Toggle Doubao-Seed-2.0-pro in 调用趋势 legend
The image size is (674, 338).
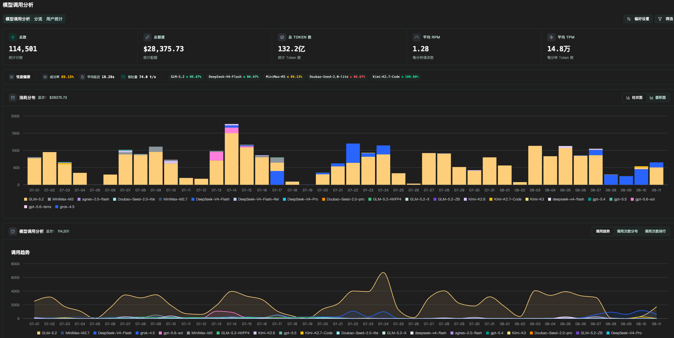551,333
